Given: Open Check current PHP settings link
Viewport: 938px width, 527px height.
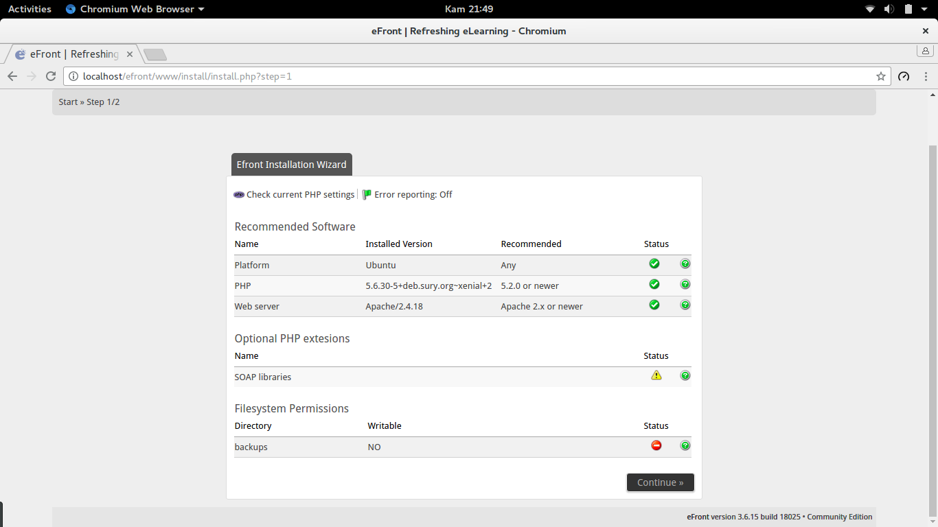Looking at the screenshot, I should 300,195.
